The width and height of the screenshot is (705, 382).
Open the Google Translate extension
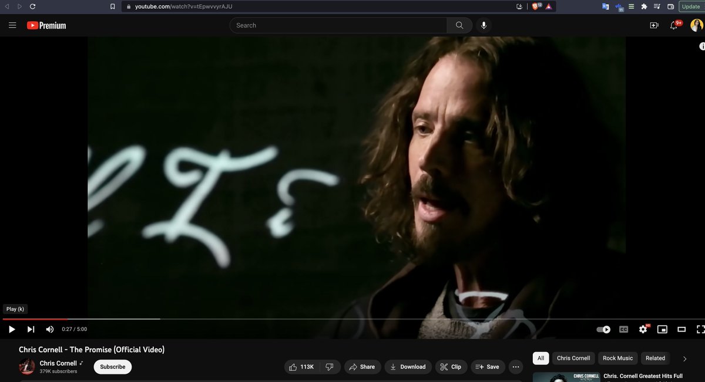click(x=605, y=6)
